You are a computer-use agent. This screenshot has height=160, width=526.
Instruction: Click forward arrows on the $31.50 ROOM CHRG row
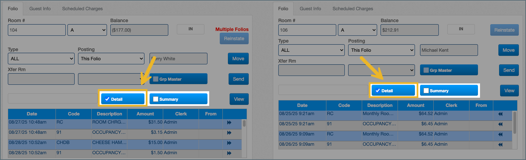point(229,123)
